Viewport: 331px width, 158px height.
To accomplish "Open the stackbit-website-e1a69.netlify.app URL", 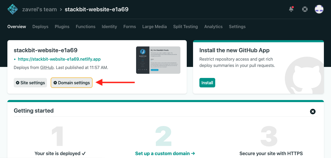I will [59, 59].
